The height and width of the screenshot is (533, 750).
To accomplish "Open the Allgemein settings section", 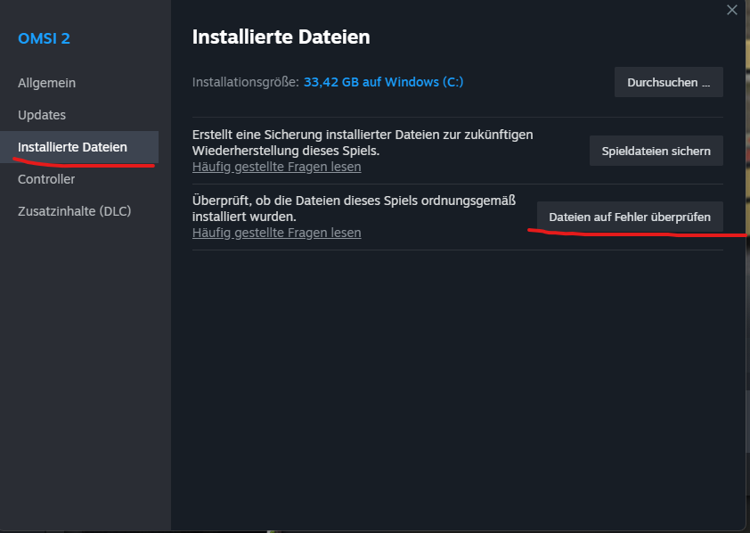I will (x=47, y=83).
